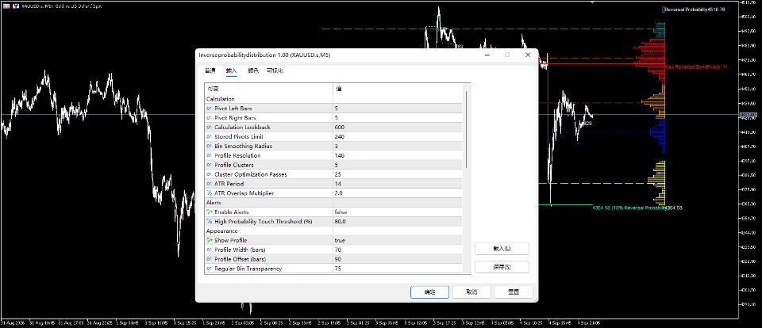Click the Max Reversal Zone label on chart
Screen dimensions: 762x328
click(696, 67)
